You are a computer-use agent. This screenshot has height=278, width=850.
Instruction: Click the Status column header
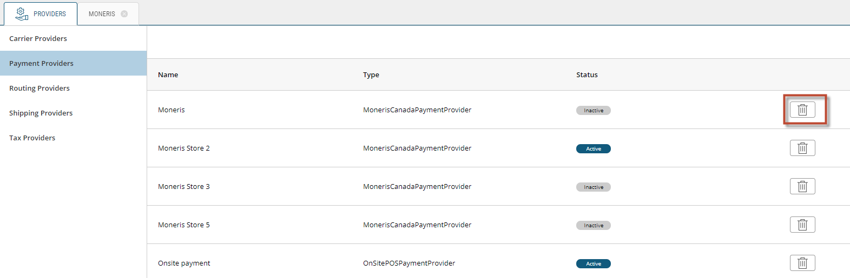tap(587, 74)
